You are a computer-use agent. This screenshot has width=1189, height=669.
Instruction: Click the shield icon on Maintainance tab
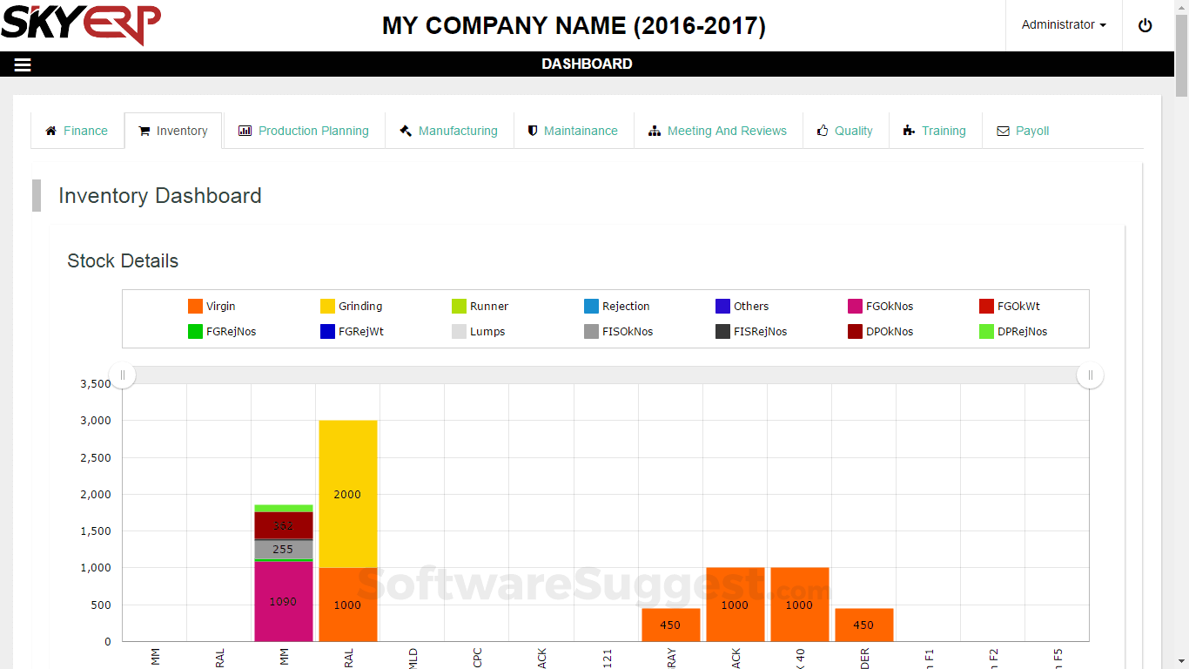click(x=533, y=130)
